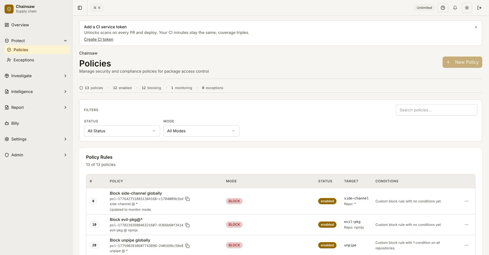The image size is (489, 255).
Task: Click the priority 0 badge
Action: point(93,201)
